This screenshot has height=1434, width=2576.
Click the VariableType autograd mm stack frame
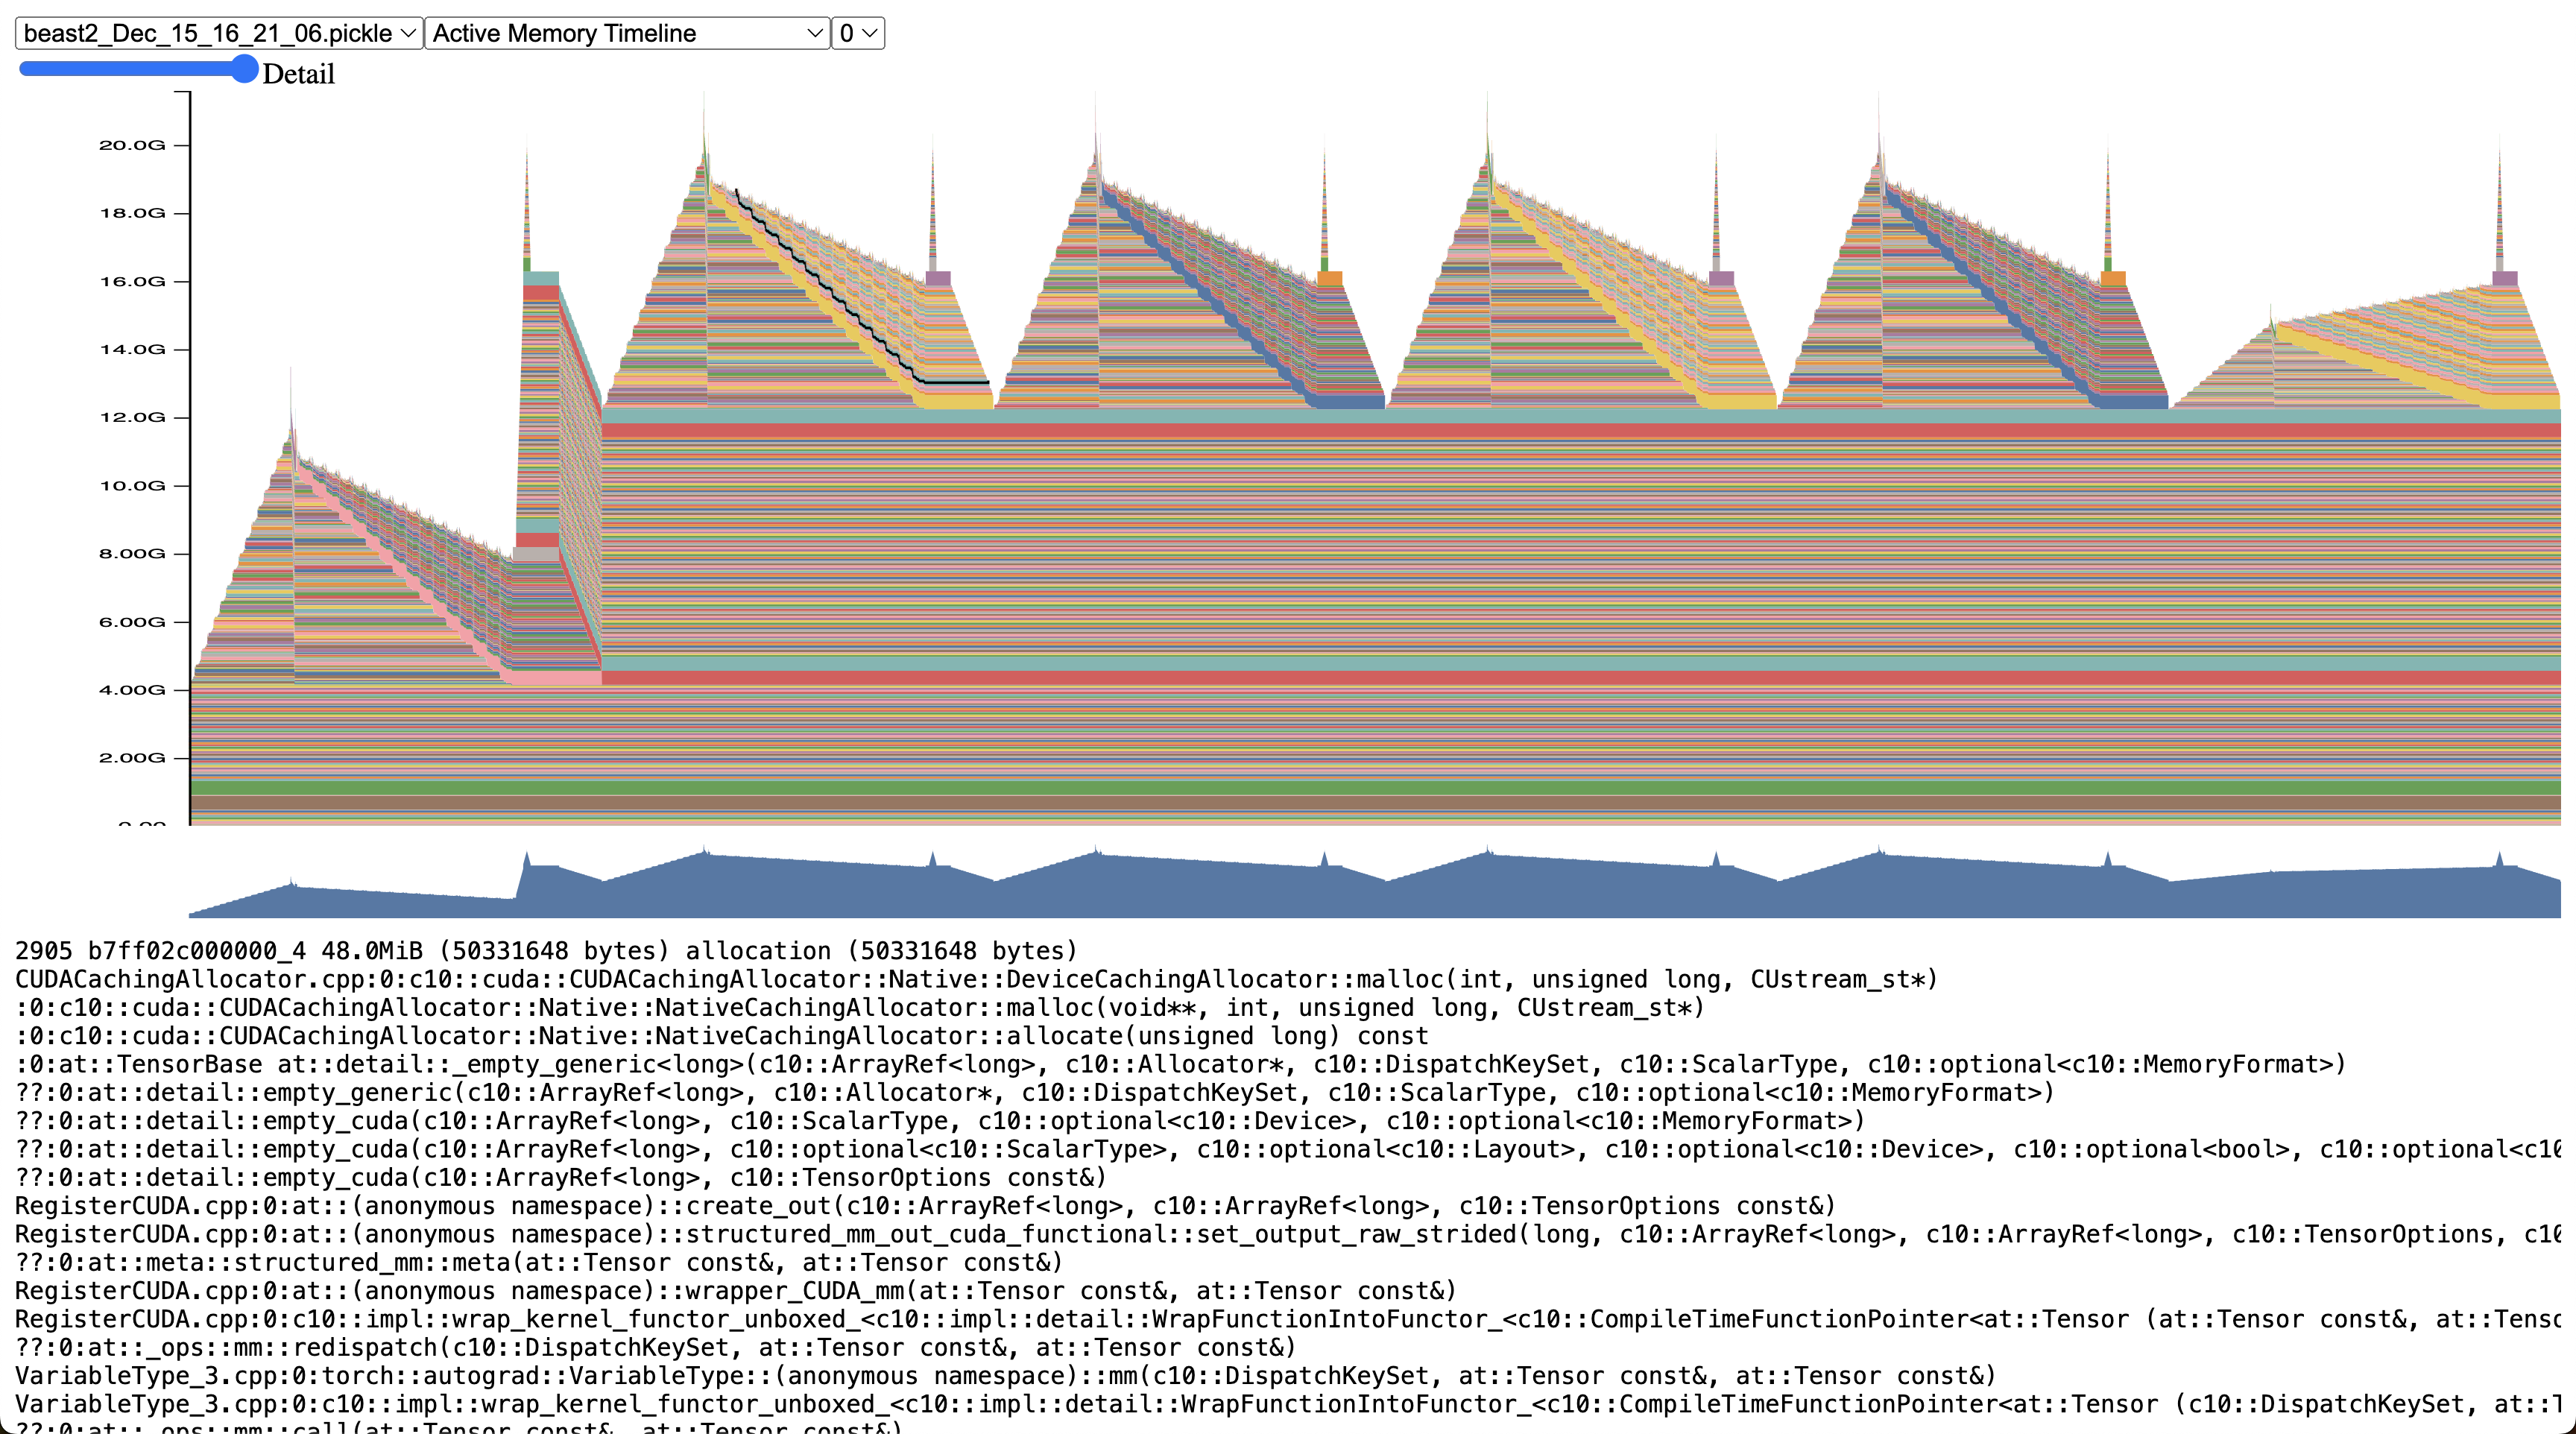pyautogui.click(x=1005, y=1375)
